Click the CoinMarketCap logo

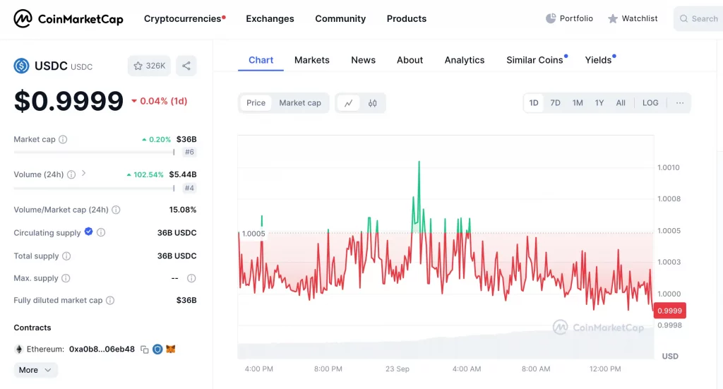(x=68, y=19)
